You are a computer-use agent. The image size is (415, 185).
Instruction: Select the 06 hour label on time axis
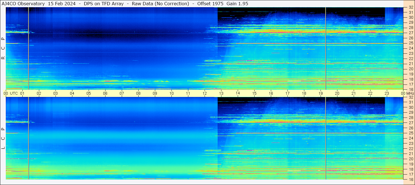(x=105, y=93)
